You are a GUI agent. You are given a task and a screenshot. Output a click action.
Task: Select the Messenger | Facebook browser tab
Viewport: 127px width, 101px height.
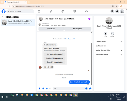[15, 2]
